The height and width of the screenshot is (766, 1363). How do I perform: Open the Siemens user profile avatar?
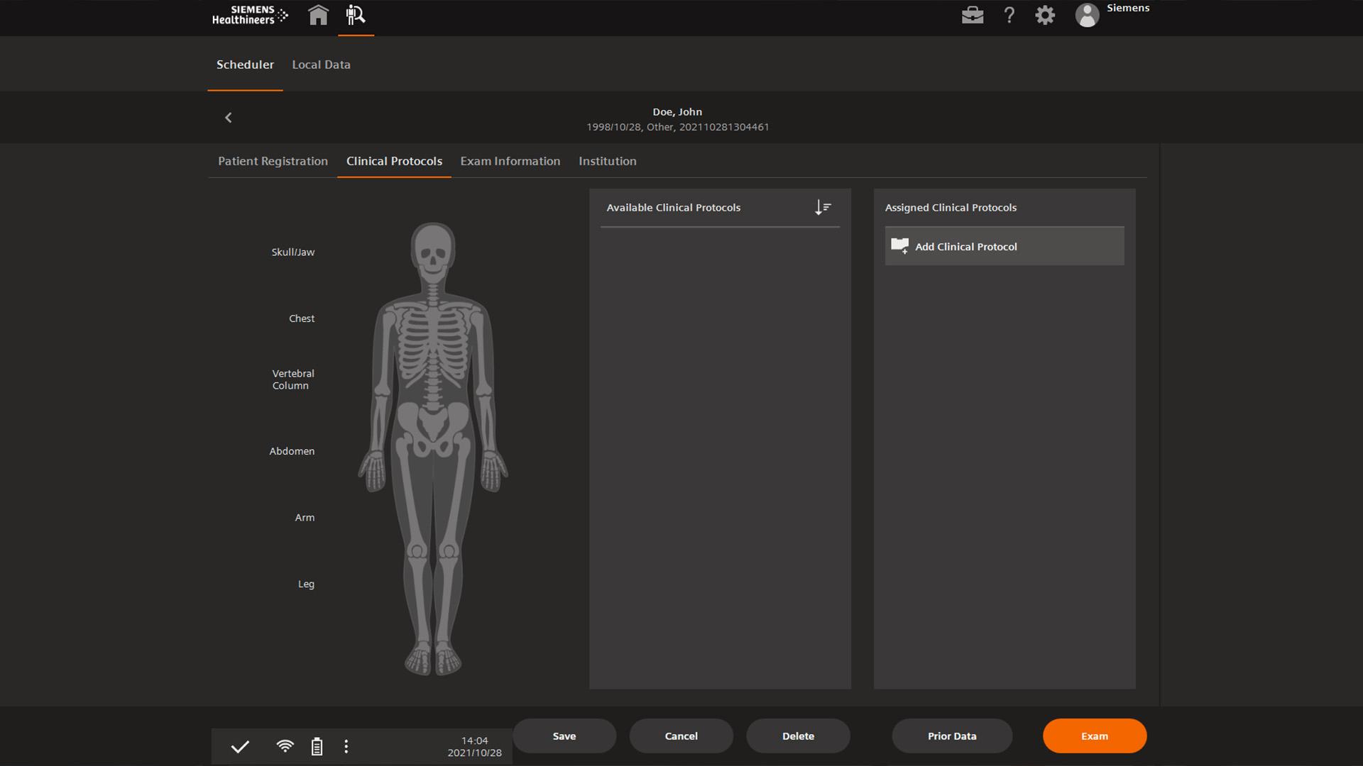point(1086,14)
